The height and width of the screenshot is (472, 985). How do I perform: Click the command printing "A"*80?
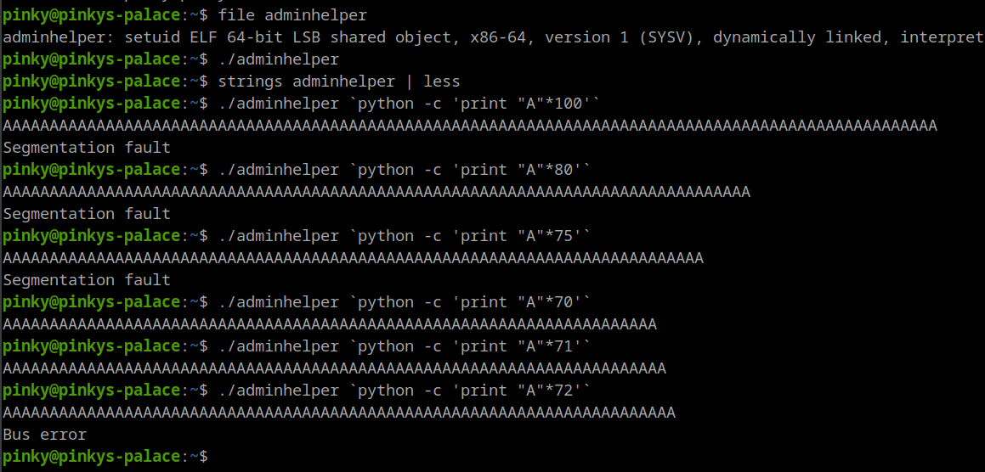click(404, 170)
